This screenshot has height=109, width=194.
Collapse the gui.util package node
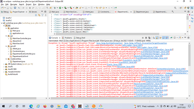click(6, 46)
